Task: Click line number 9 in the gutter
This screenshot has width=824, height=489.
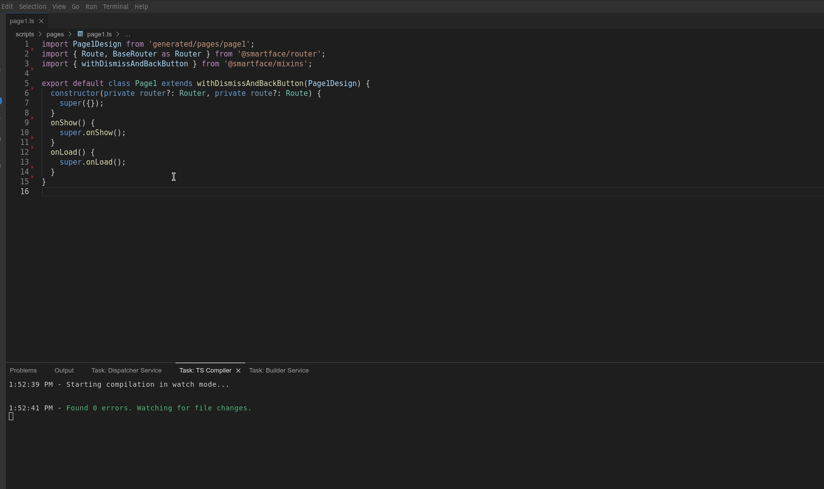Action: 27,123
